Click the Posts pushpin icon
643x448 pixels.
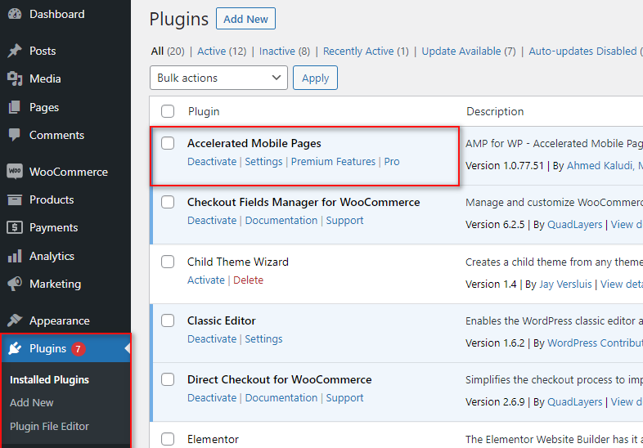[15, 51]
